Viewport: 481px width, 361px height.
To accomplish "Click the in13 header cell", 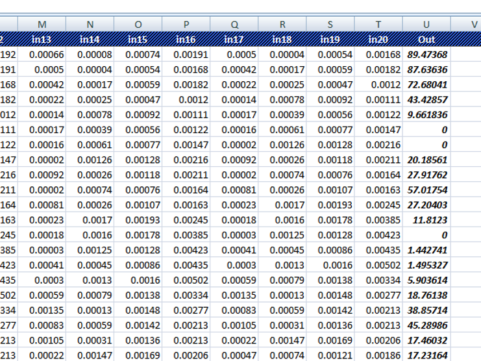I will pos(42,39).
